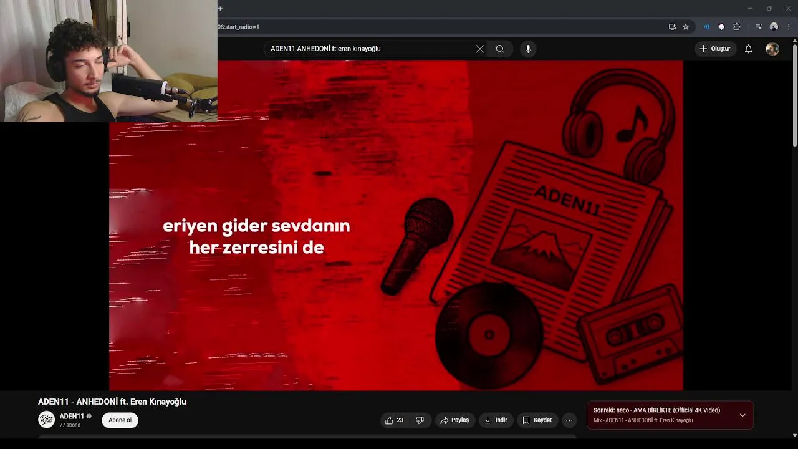
Task: Click the Sonraki: seco - AMA BİRLİKTE title
Action: point(656,410)
